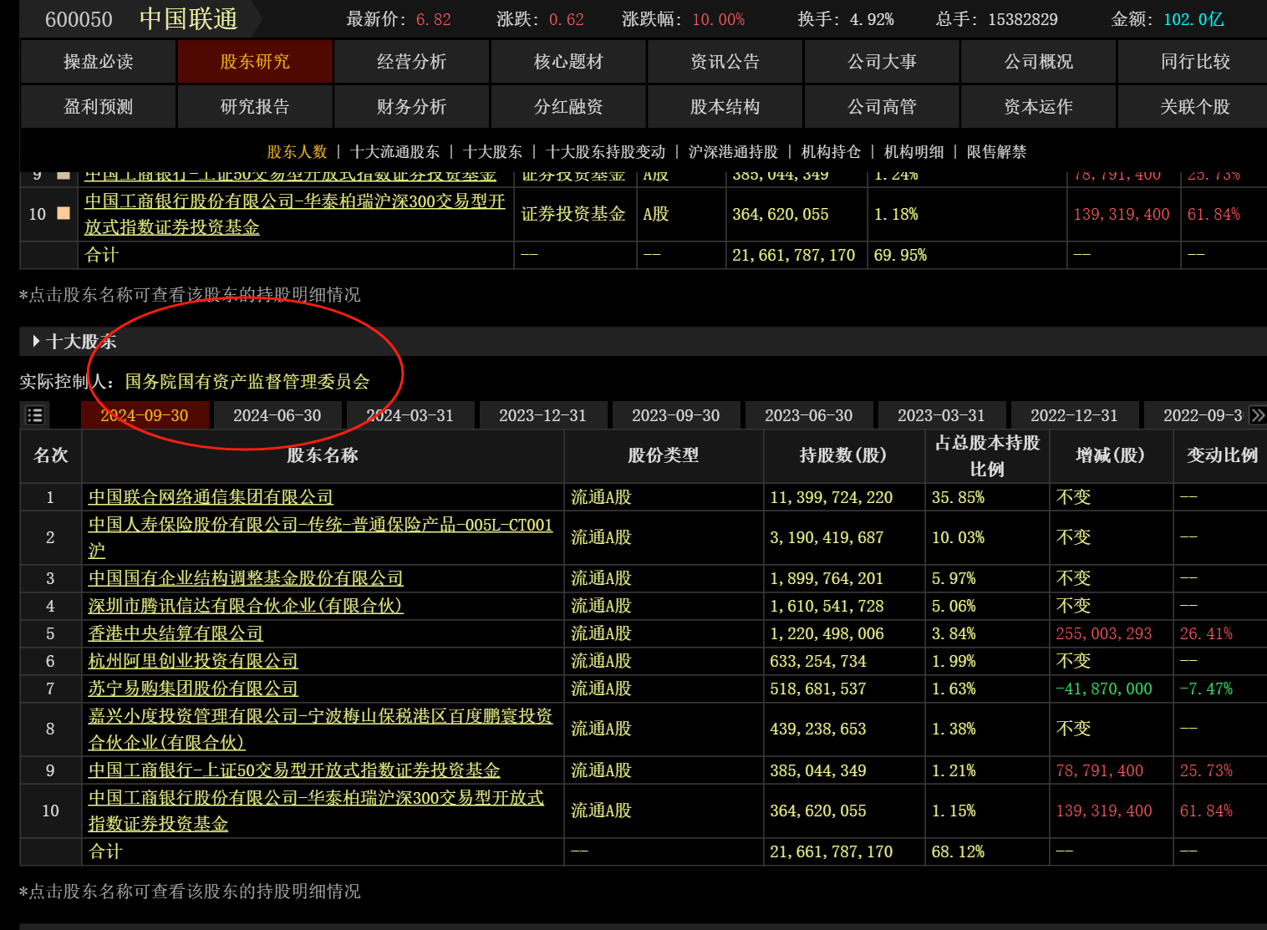1267x930 pixels.
Task: Select the 2023-06-30 report date
Action: coord(809,415)
